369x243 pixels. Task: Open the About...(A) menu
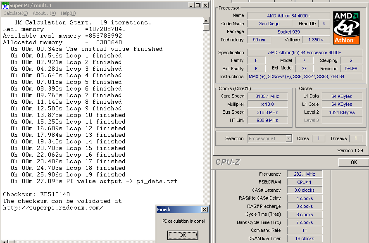[x=44, y=13]
